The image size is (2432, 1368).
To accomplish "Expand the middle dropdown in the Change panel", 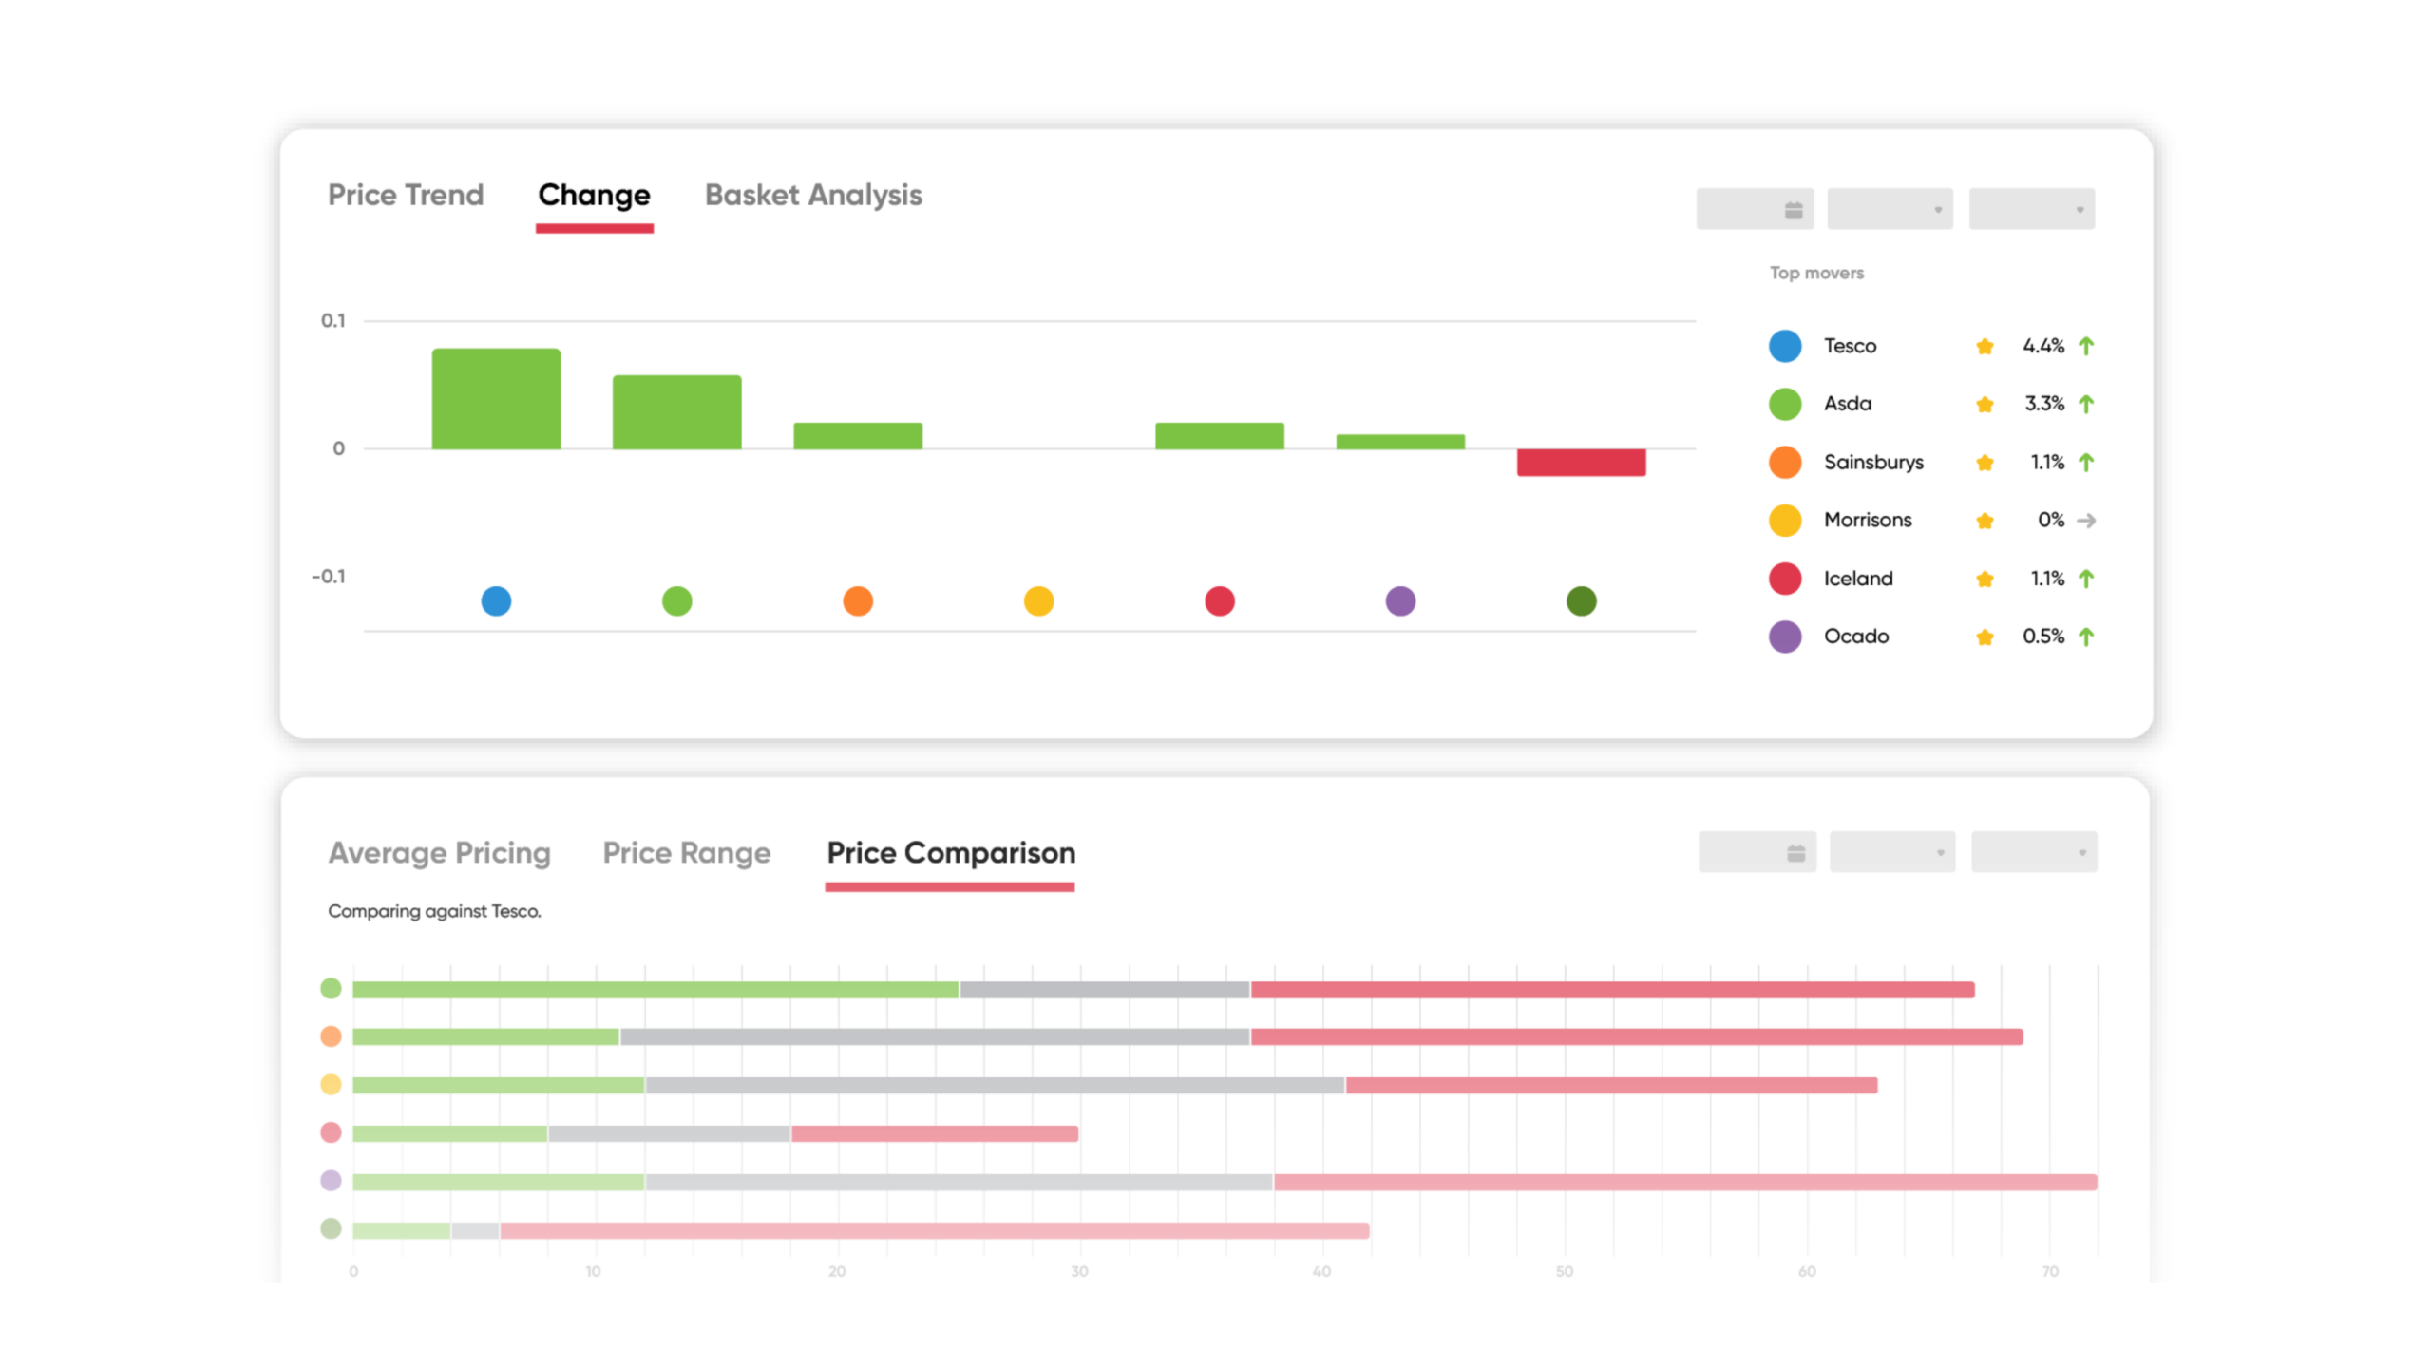I will [1890, 209].
